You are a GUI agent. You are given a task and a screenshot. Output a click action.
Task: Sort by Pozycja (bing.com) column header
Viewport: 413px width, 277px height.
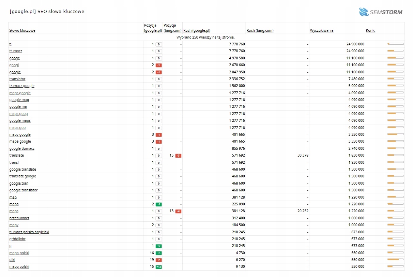tap(172, 28)
